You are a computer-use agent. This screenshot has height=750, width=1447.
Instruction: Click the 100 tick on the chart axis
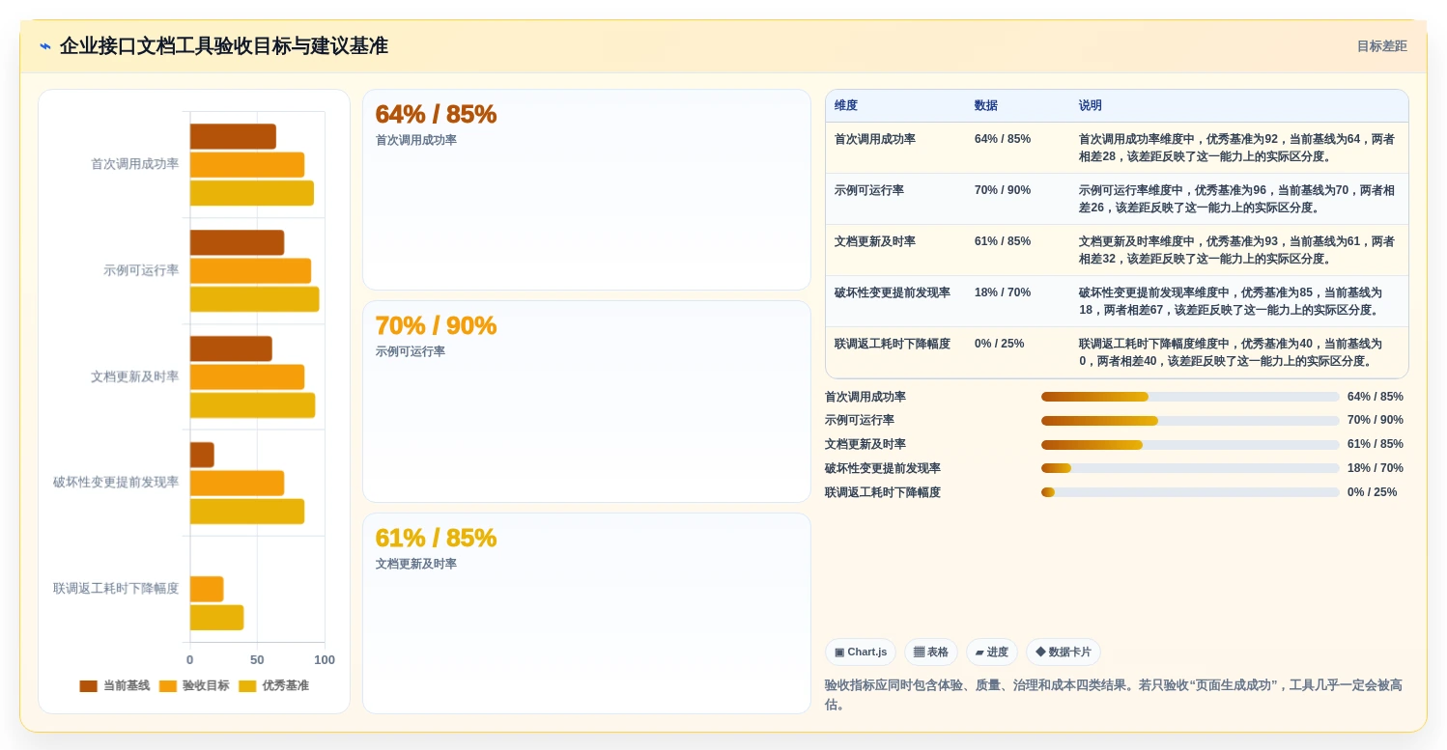coord(325,660)
